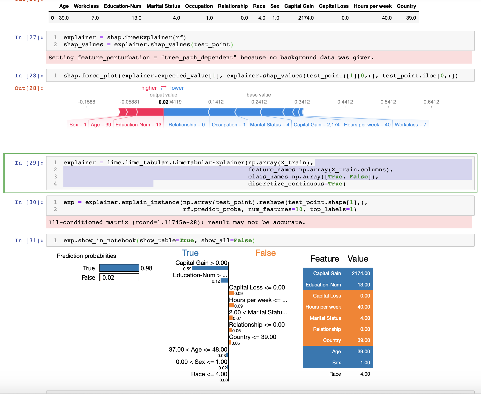
Task: Click the 'Capital Gain > 0.00' blue bar
Action: [210, 268]
